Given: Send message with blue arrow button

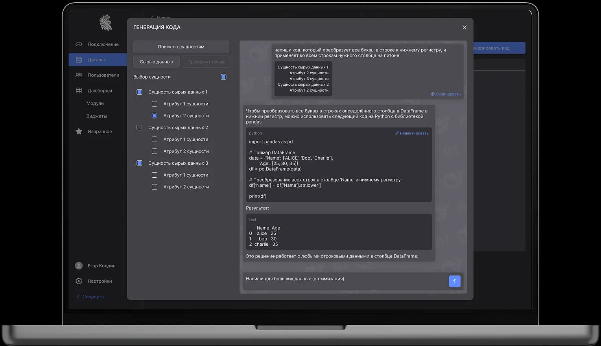Looking at the screenshot, I should [454, 281].
